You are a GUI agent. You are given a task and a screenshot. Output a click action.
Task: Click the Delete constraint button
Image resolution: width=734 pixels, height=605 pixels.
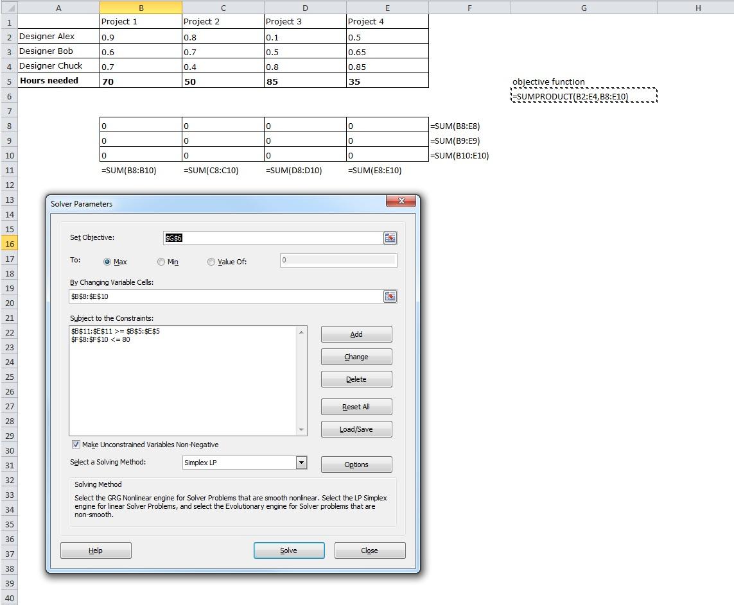(x=356, y=379)
